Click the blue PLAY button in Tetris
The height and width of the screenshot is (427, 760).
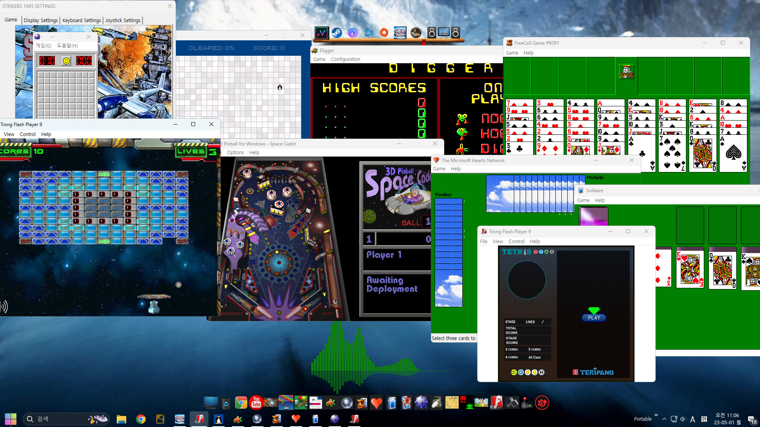(594, 317)
